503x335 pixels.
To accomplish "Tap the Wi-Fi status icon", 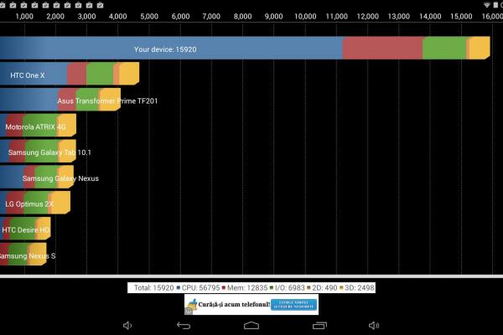I will pos(487,5).
